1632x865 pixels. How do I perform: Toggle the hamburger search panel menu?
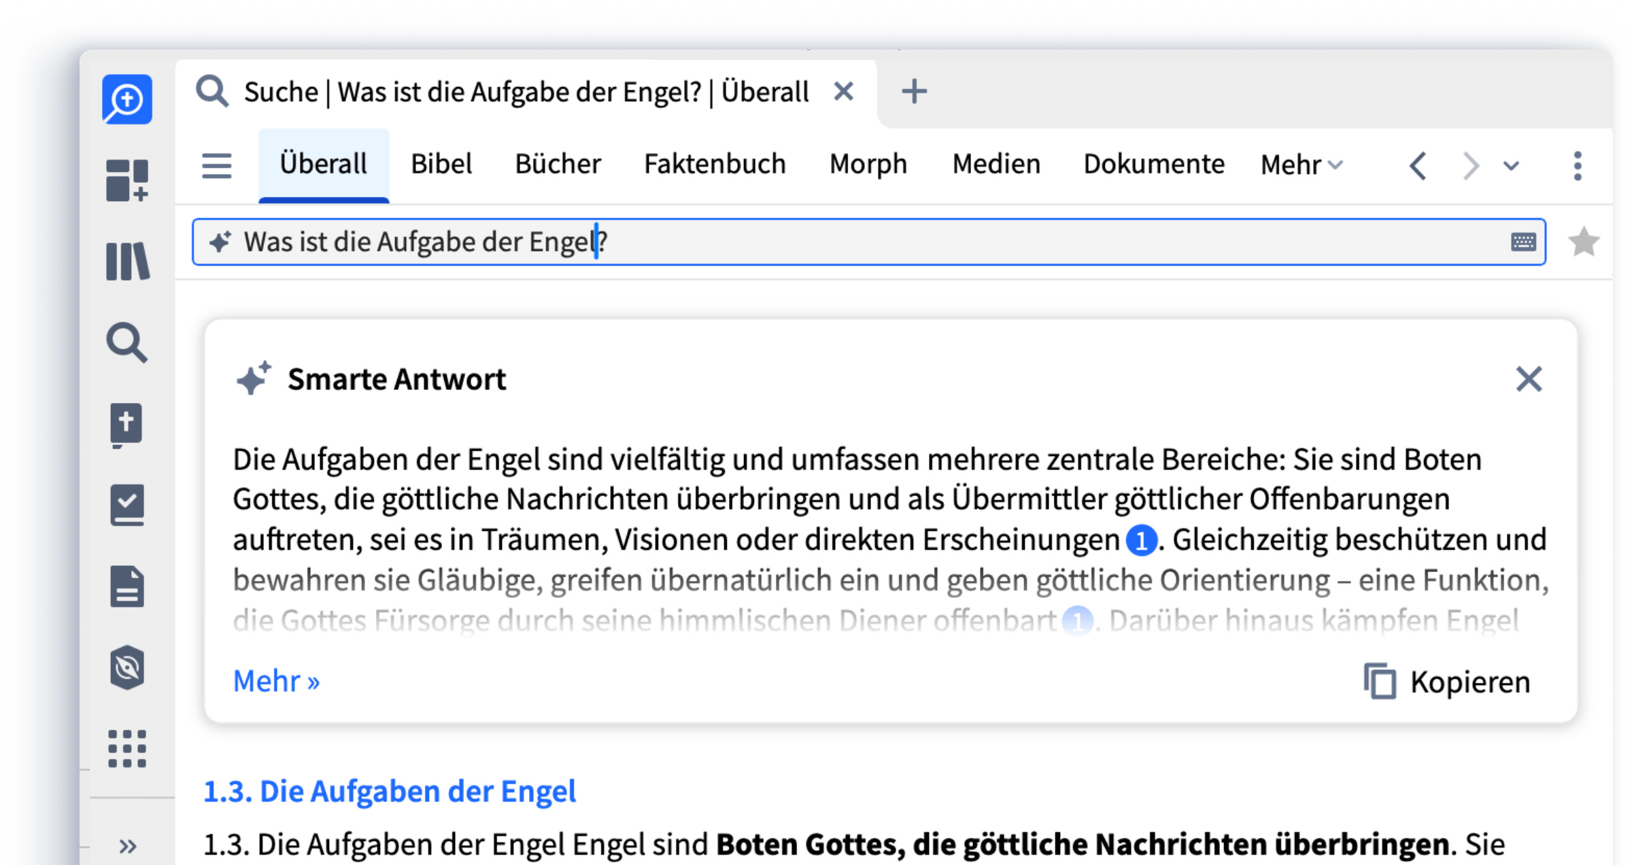point(216,165)
